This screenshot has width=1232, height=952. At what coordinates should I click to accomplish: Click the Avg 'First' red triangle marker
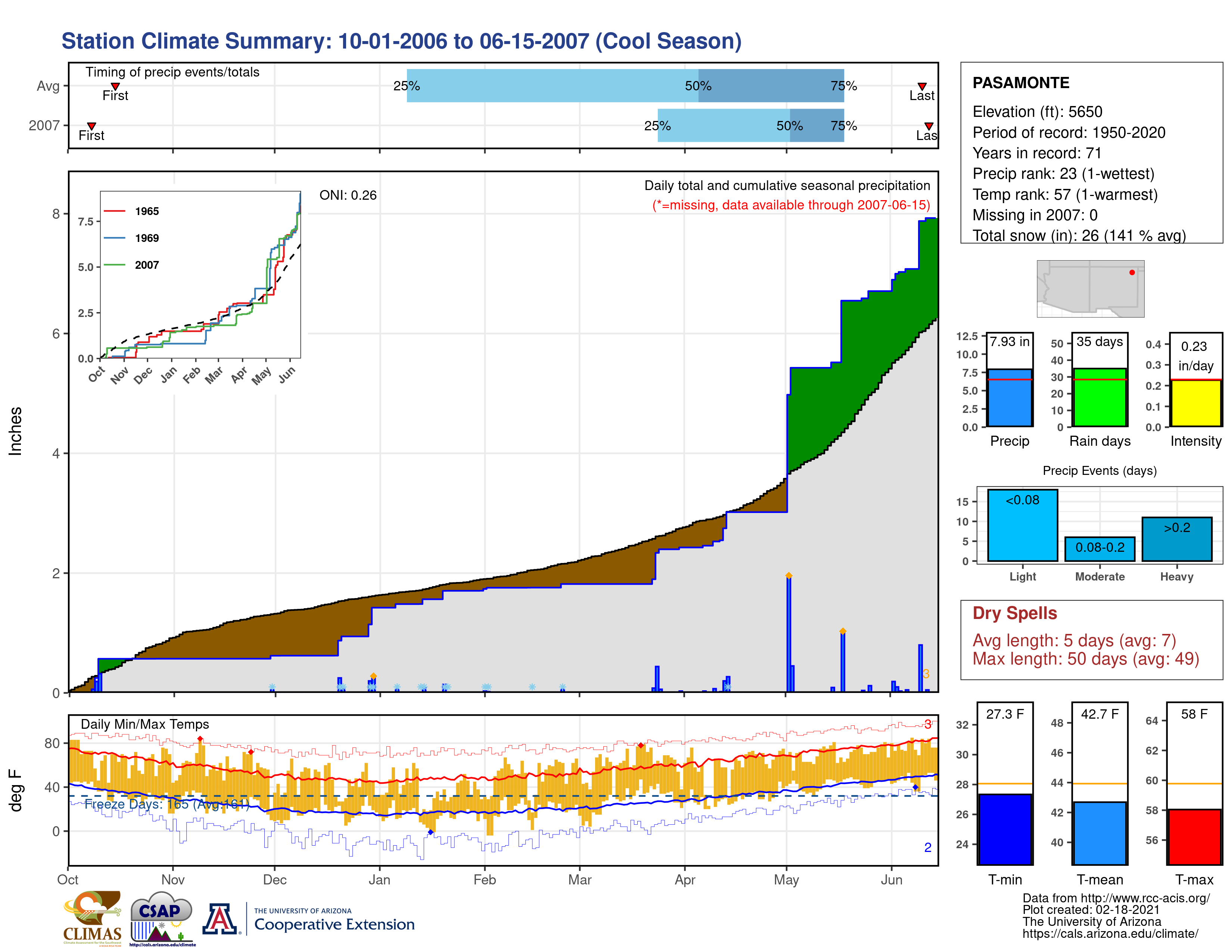click(x=115, y=86)
